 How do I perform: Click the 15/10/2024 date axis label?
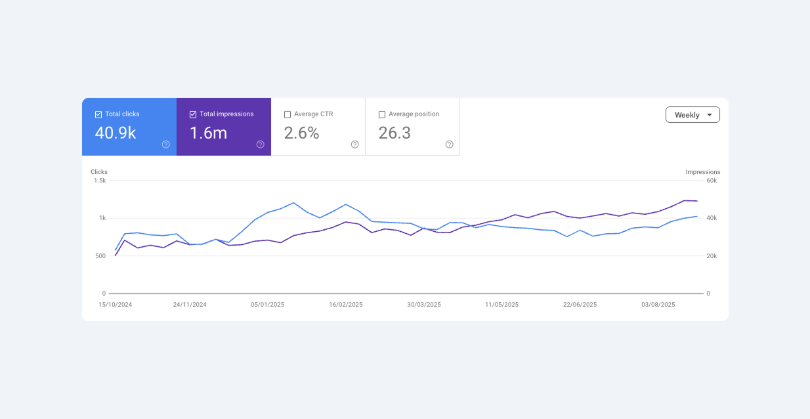(x=116, y=305)
